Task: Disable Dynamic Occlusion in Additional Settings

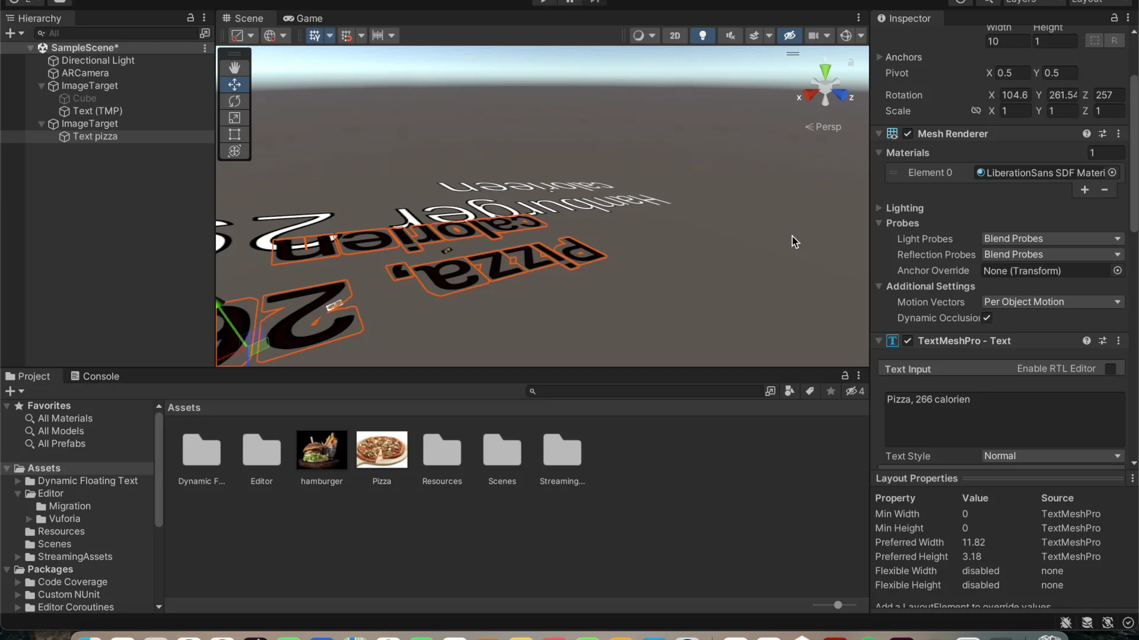Action: (x=987, y=318)
